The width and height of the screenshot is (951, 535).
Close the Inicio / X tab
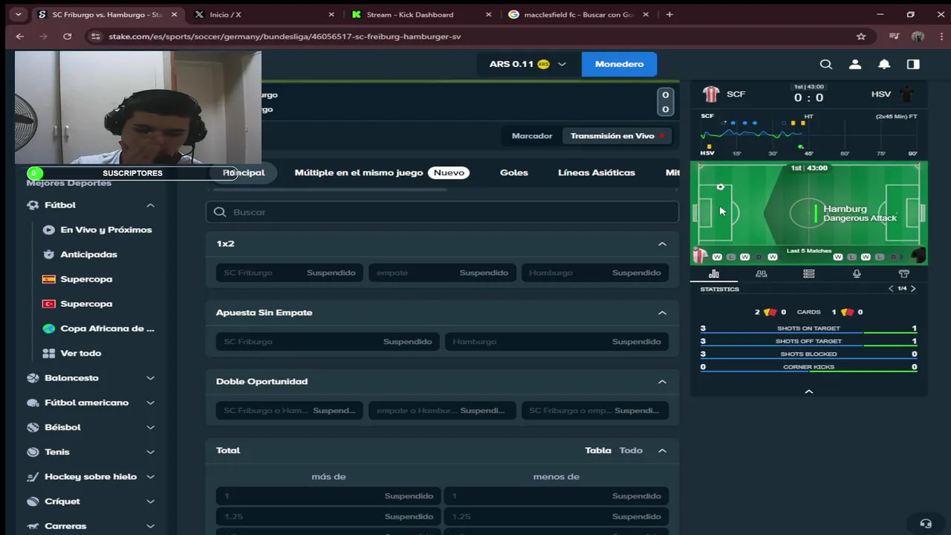[331, 14]
